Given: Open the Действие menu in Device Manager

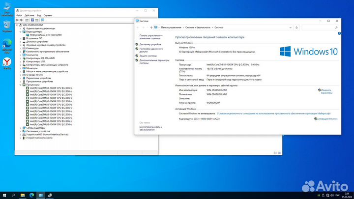Looking at the screenshot, I should click(29, 15).
